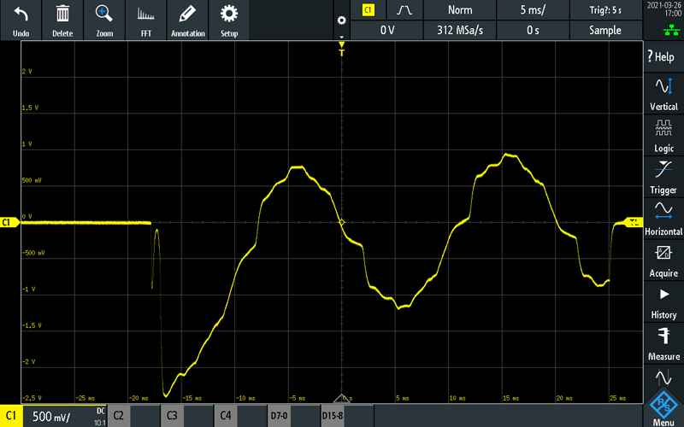Click the 1.5 V axis label
684x427 pixels.
point(30,108)
